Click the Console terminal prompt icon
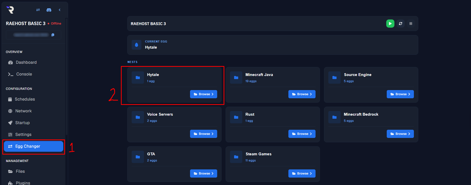 click(x=11, y=74)
